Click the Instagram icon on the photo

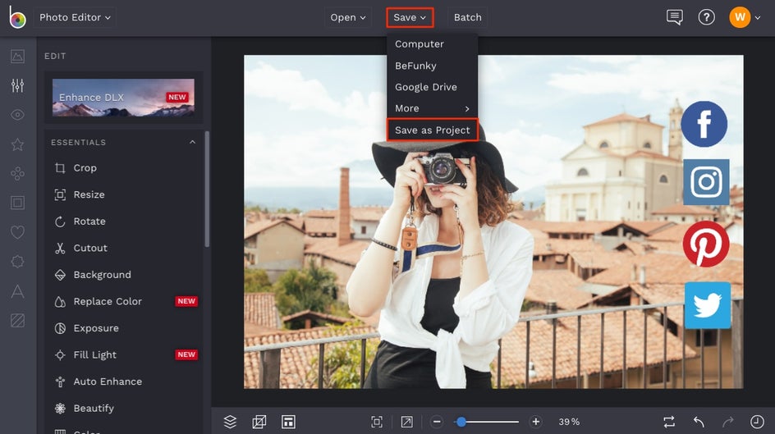pyautogui.click(x=706, y=181)
